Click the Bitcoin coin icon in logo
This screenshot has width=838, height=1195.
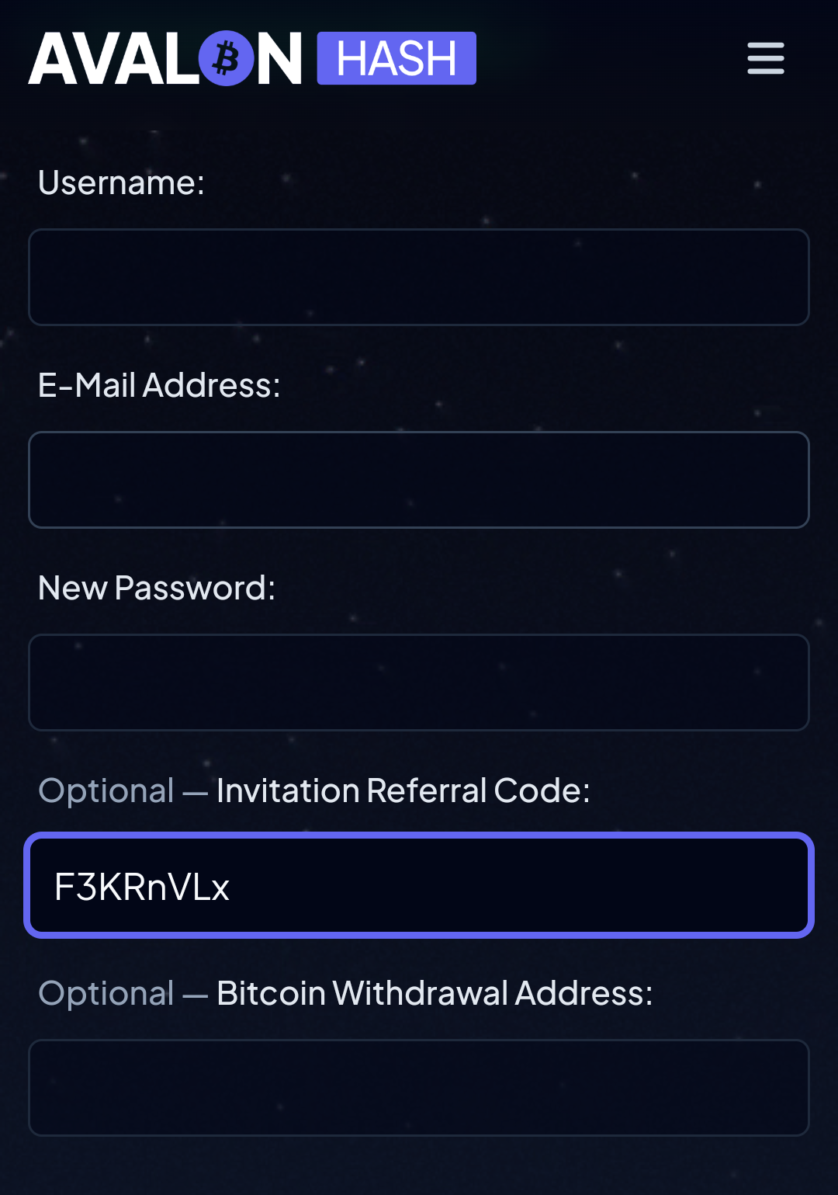click(x=227, y=58)
